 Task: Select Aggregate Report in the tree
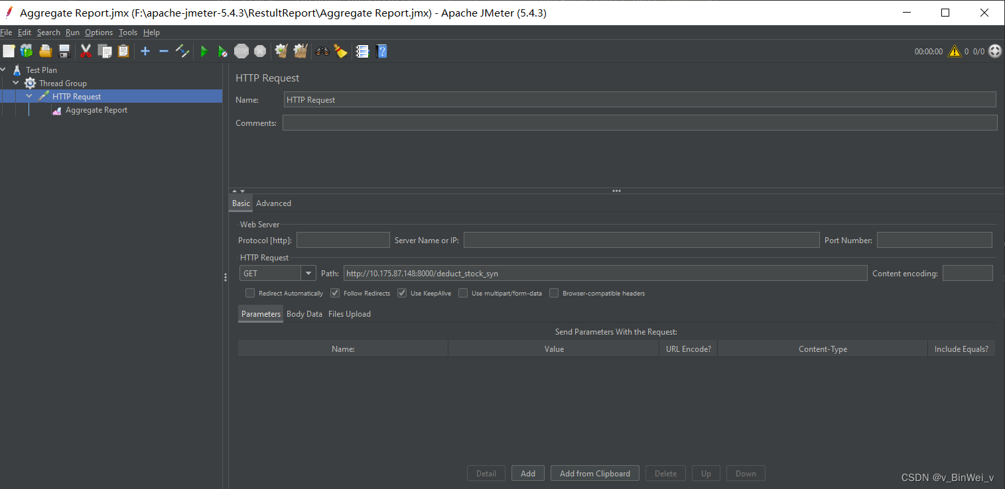point(96,111)
